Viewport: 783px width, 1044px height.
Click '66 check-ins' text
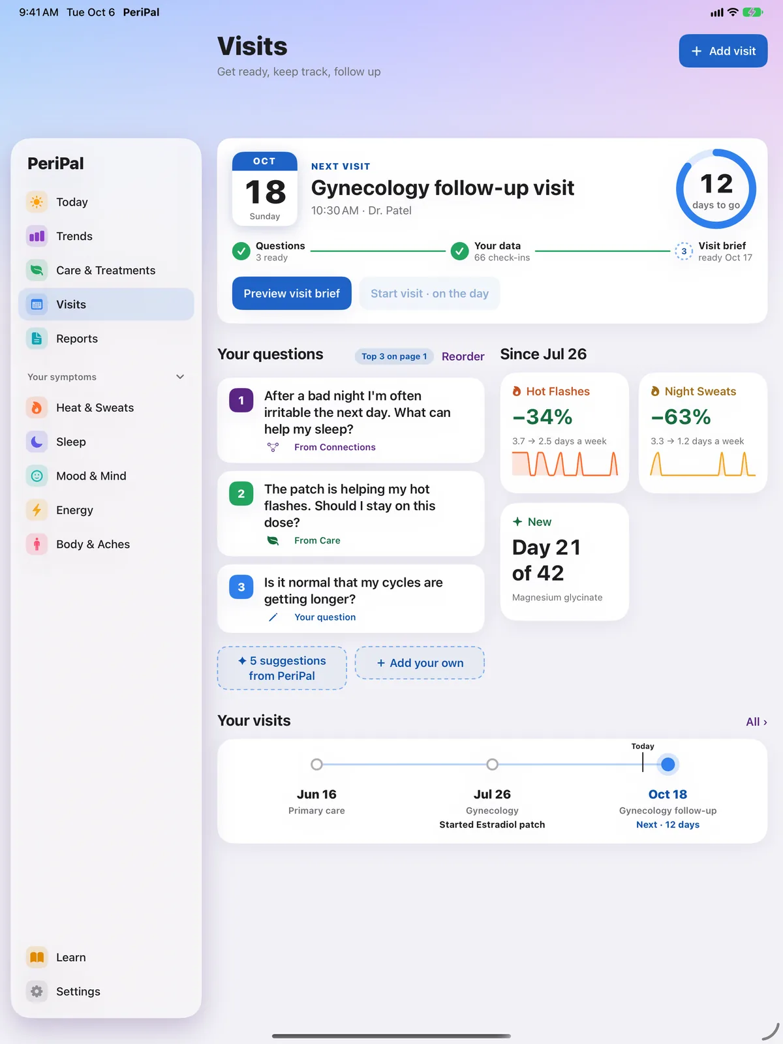pos(502,258)
